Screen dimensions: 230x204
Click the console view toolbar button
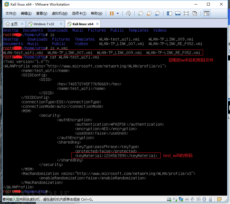point(207,13)
